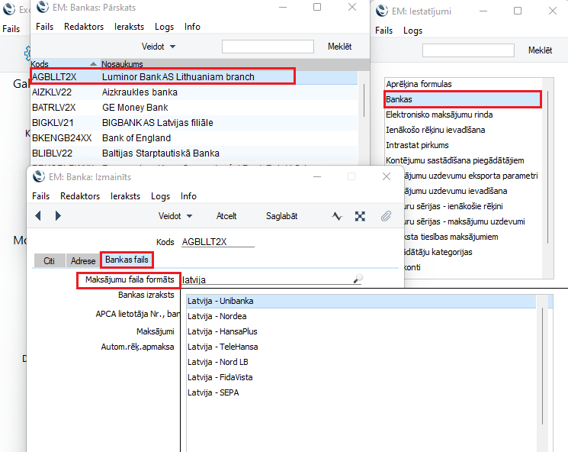Click magnifier icon in Maksājumu faila formāts field
The image size is (568, 452).
(x=357, y=280)
